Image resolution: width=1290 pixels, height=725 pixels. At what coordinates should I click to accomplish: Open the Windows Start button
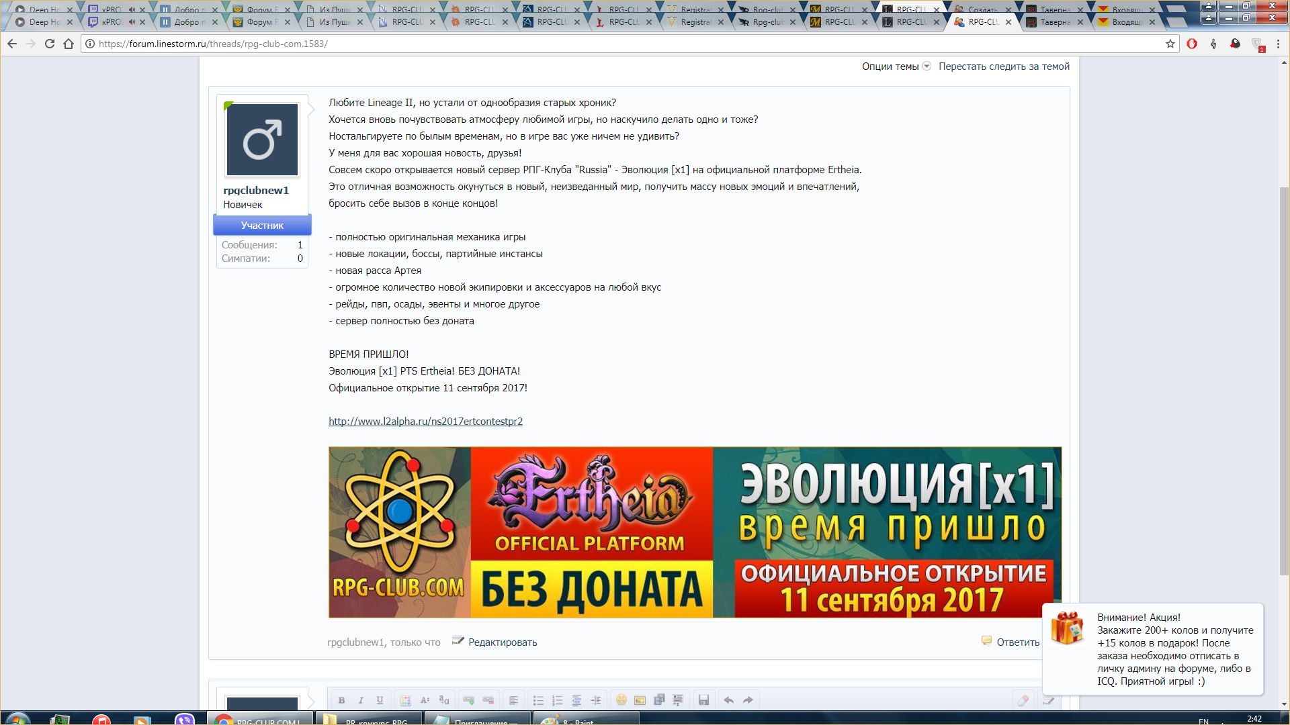pyautogui.click(x=17, y=718)
